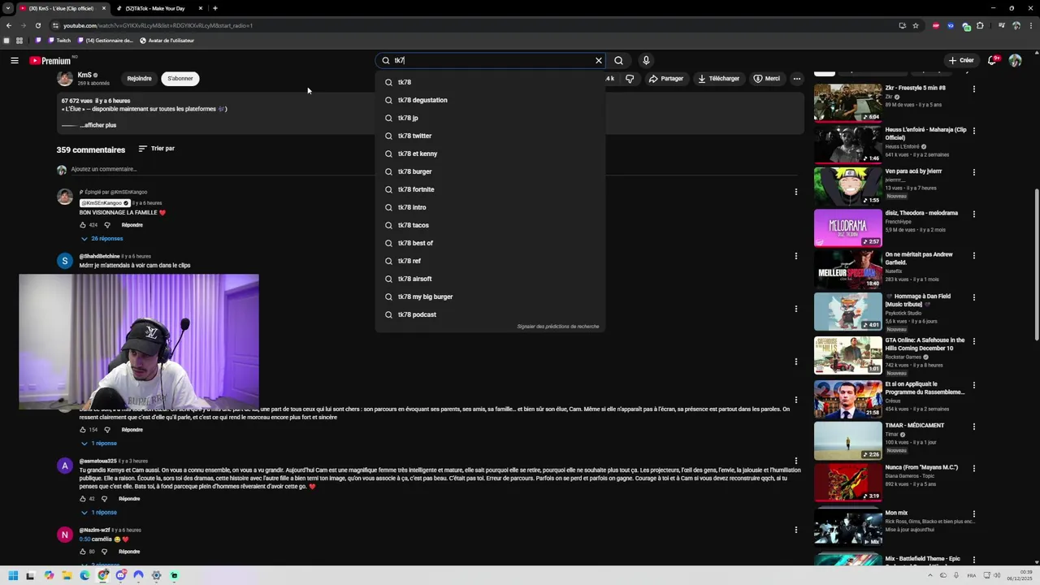The width and height of the screenshot is (1040, 585).
Task: Open Windows Start menu
Action: [12, 575]
